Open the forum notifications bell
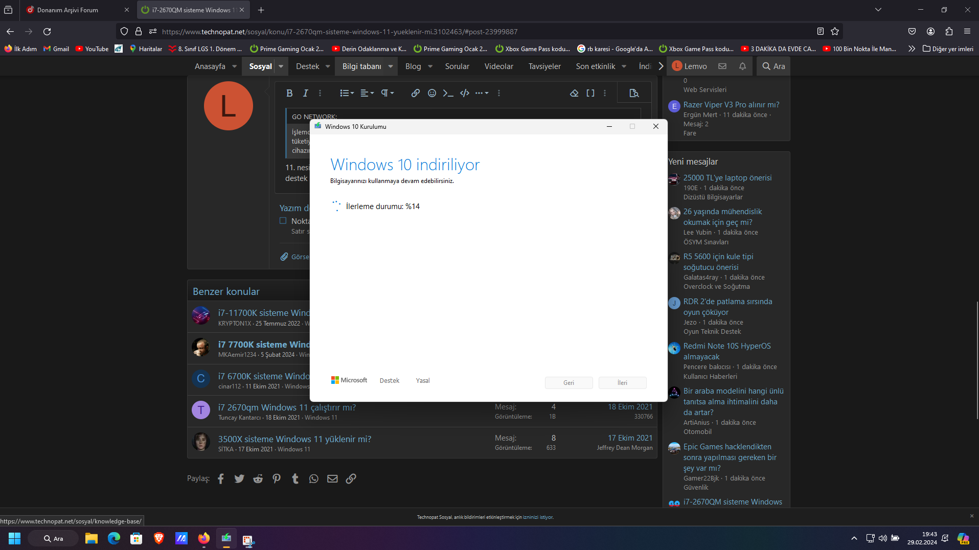Image resolution: width=979 pixels, height=550 pixels. (x=742, y=66)
